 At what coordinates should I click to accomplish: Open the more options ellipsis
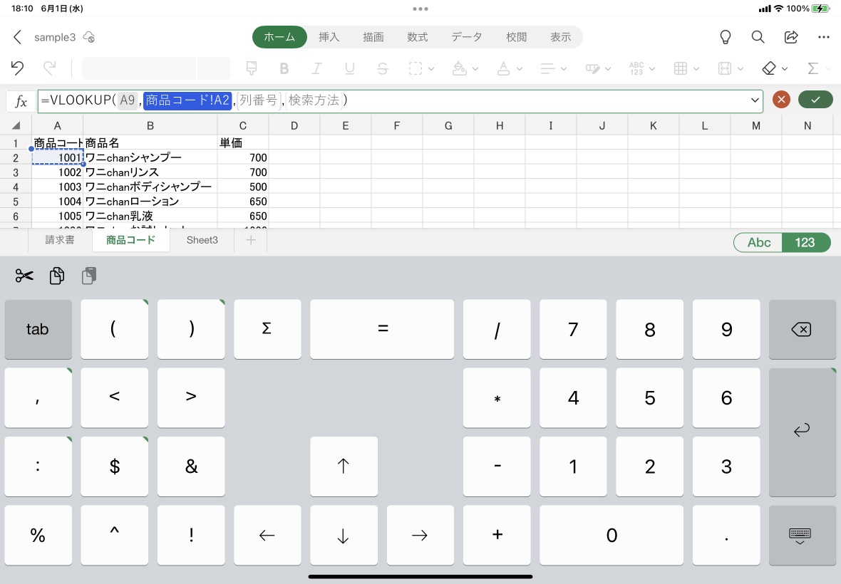(824, 37)
